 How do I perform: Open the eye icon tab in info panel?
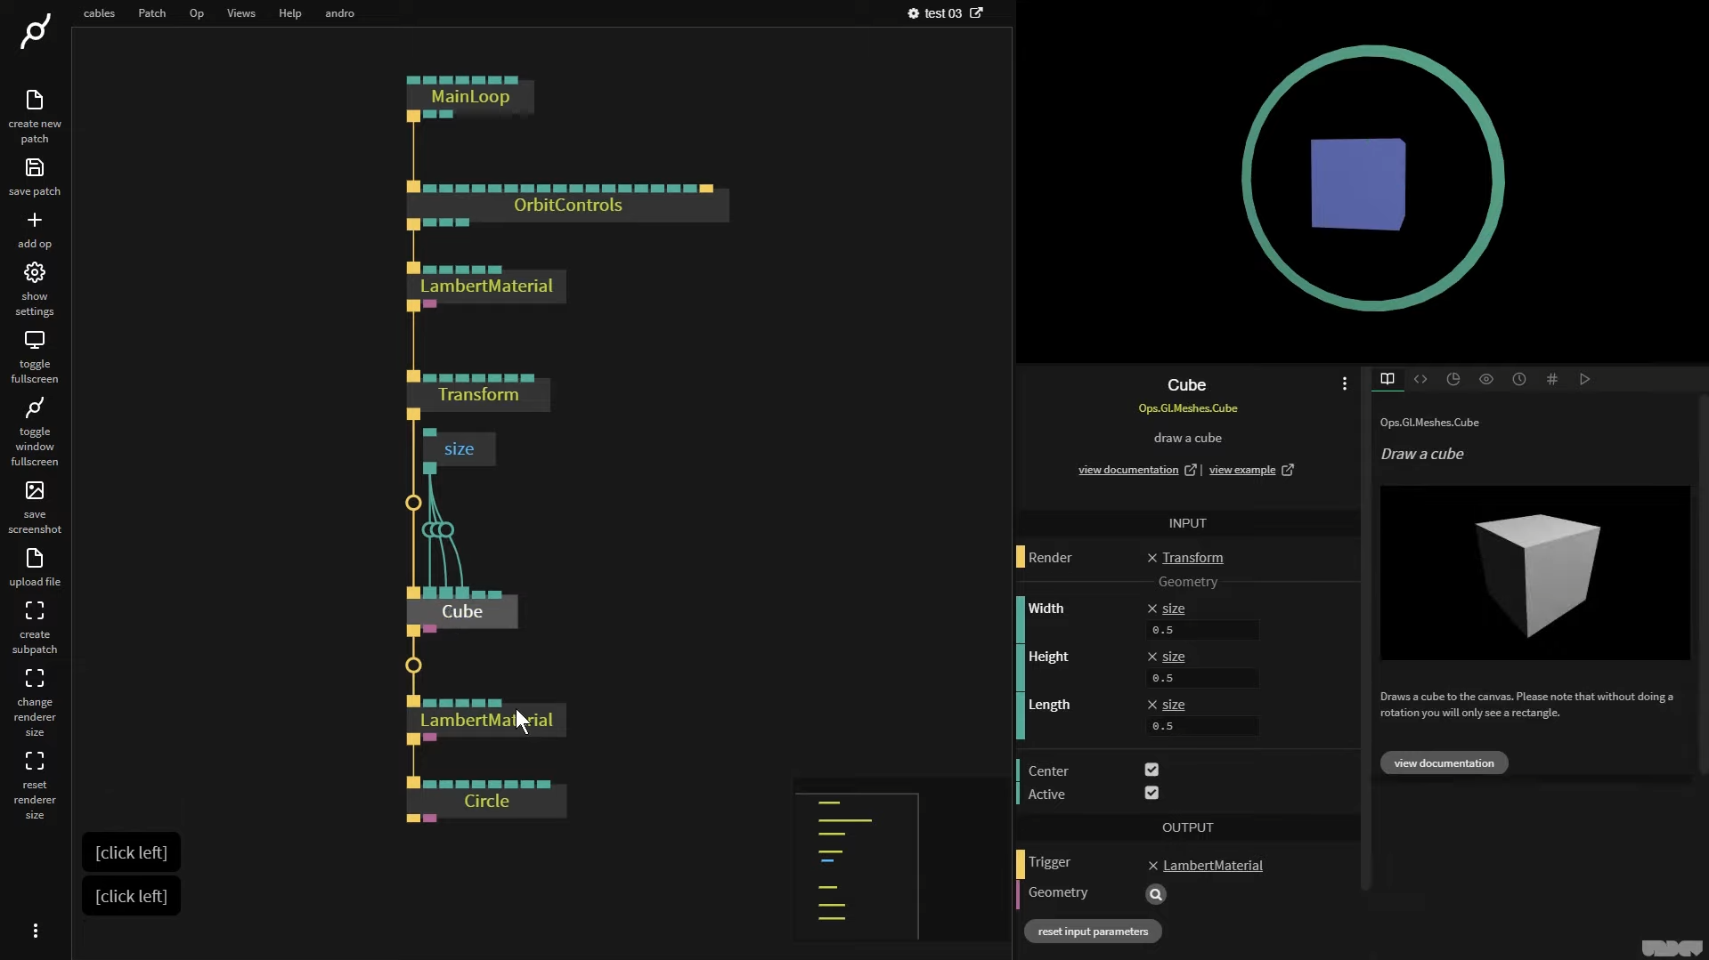[x=1486, y=379]
